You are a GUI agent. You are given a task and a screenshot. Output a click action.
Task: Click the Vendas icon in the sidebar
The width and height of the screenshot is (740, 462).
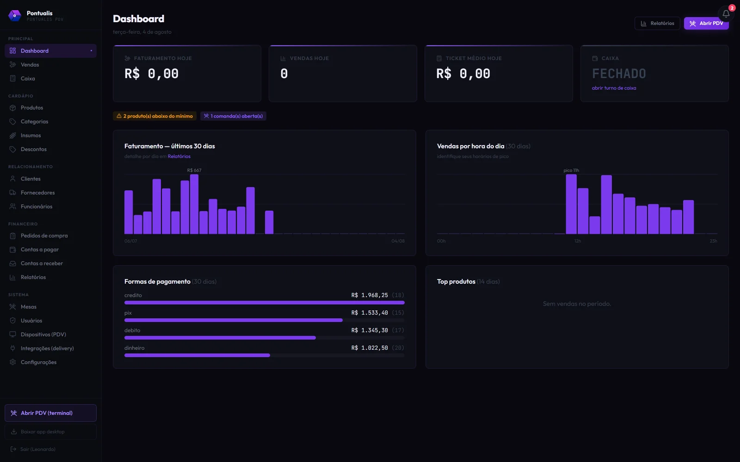point(12,65)
